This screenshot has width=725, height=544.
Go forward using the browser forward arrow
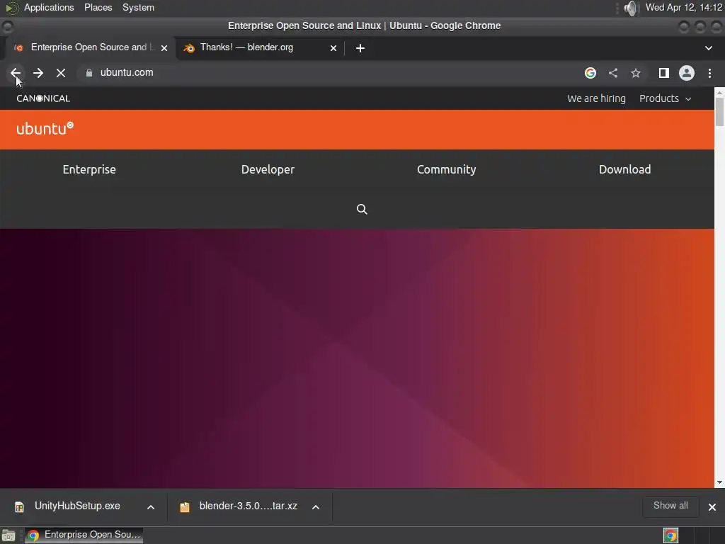(38, 73)
